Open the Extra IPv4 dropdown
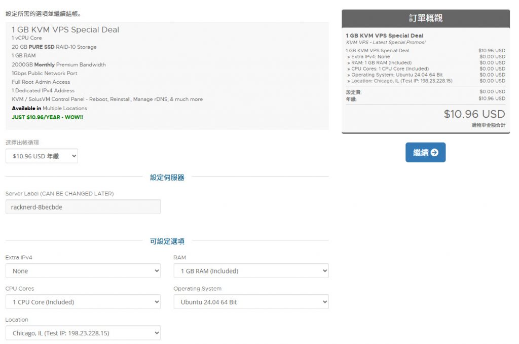Image resolution: width=519 pixels, height=344 pixels. tap(83, 270)
